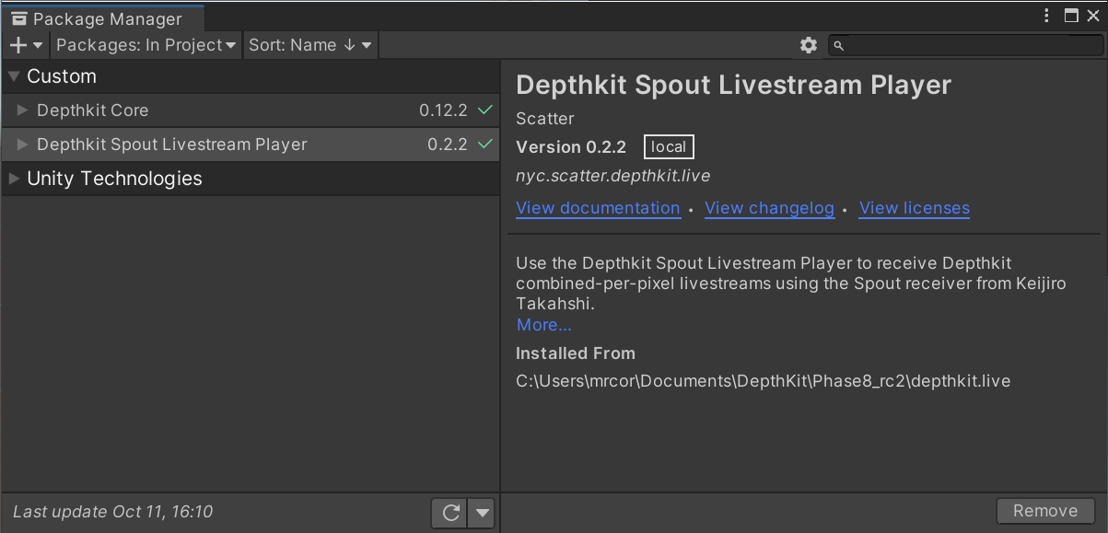The image size is (1108, 533).
Task: Refresh the package list
Action: (450, 513)
